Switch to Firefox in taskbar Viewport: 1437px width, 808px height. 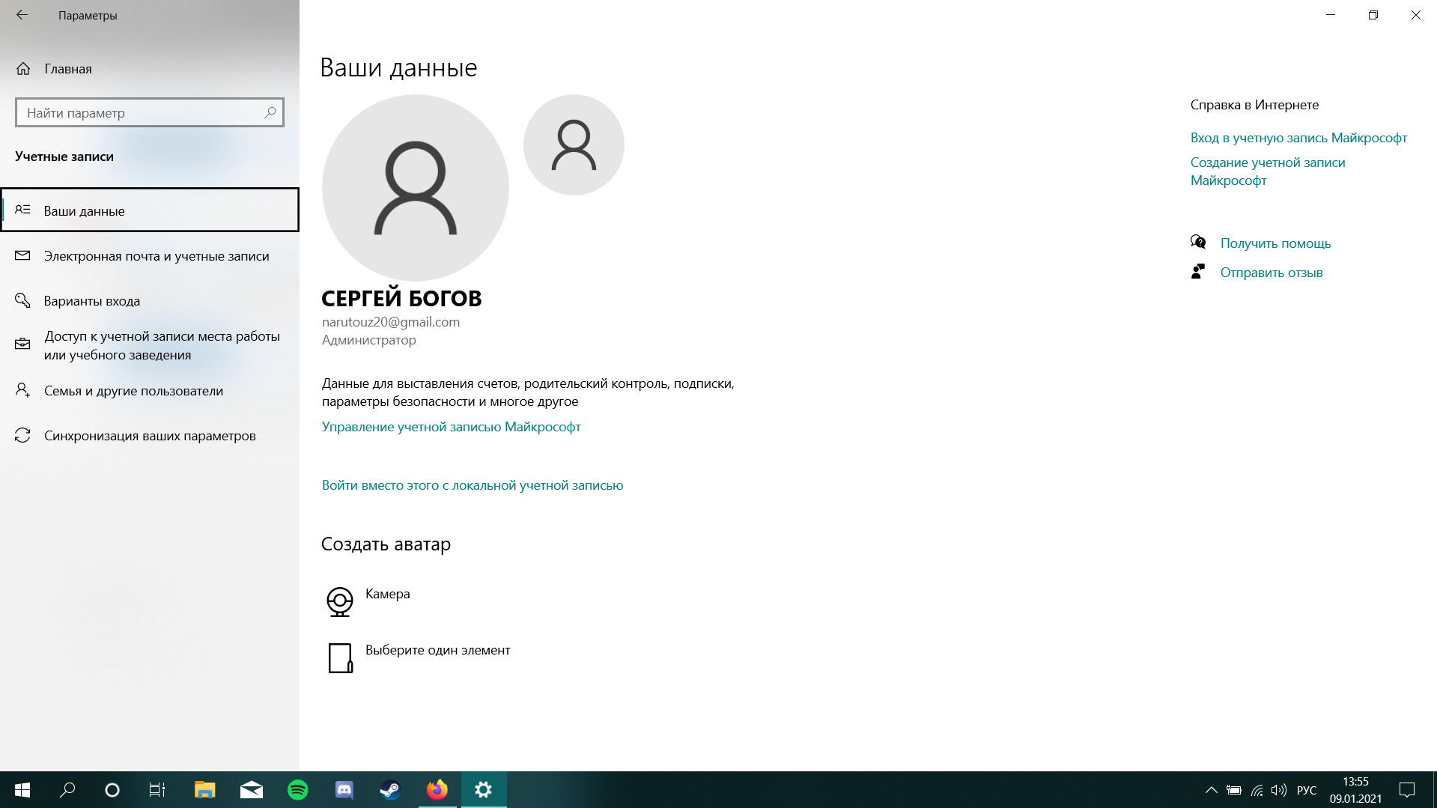click(437, 790)
